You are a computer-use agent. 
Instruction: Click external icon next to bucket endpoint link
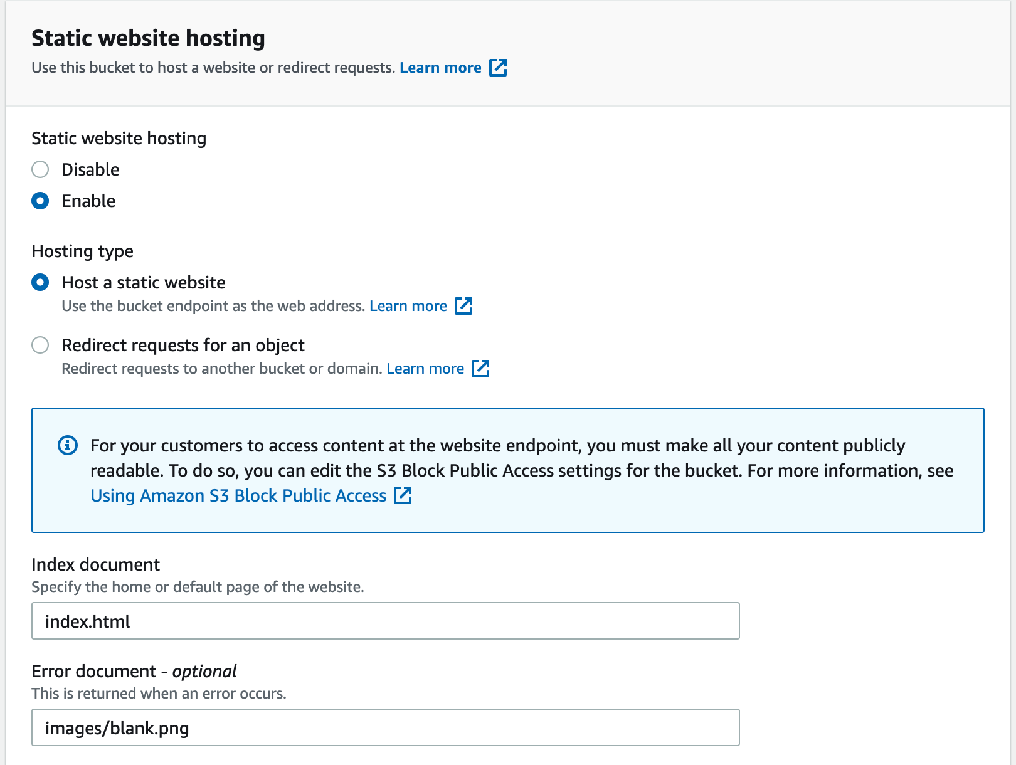coord(463,306)
